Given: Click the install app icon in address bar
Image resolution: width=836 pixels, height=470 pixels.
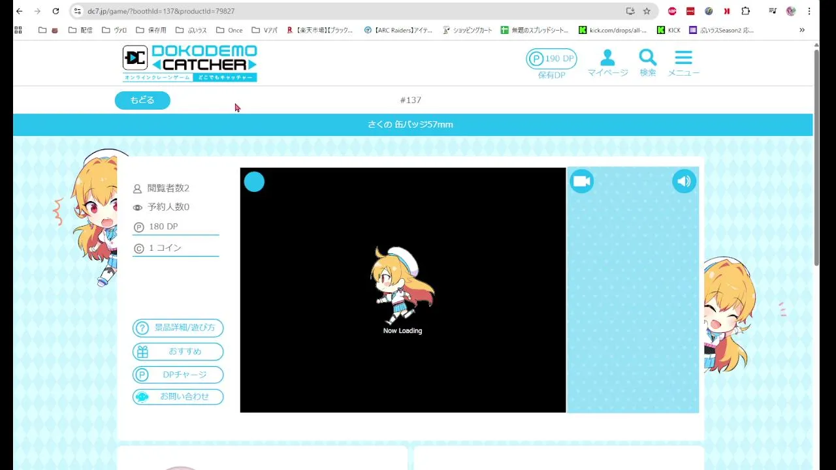Looking at the screenshot, I should point(630,11).
